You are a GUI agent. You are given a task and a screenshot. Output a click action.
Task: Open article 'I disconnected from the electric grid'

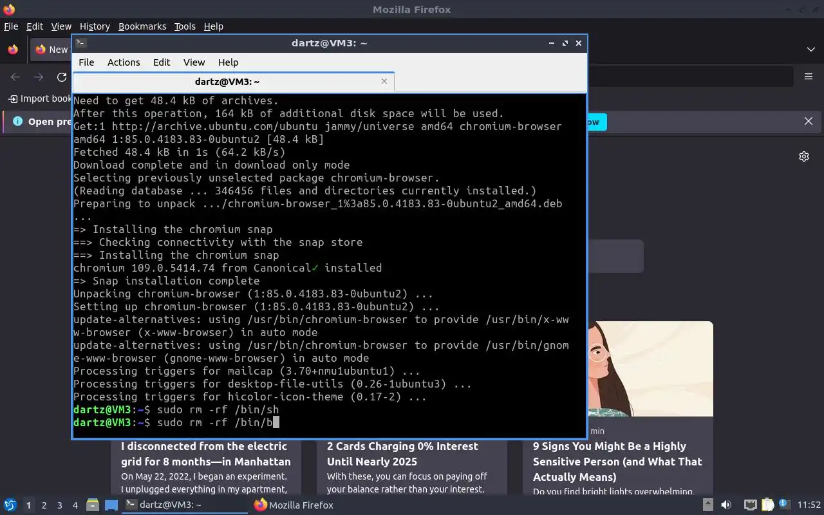click(x=206, y=454)
